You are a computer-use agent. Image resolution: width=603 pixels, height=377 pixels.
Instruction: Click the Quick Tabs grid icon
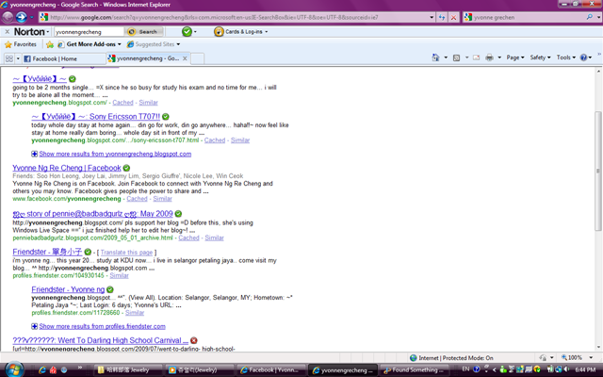tap(8, 58)
